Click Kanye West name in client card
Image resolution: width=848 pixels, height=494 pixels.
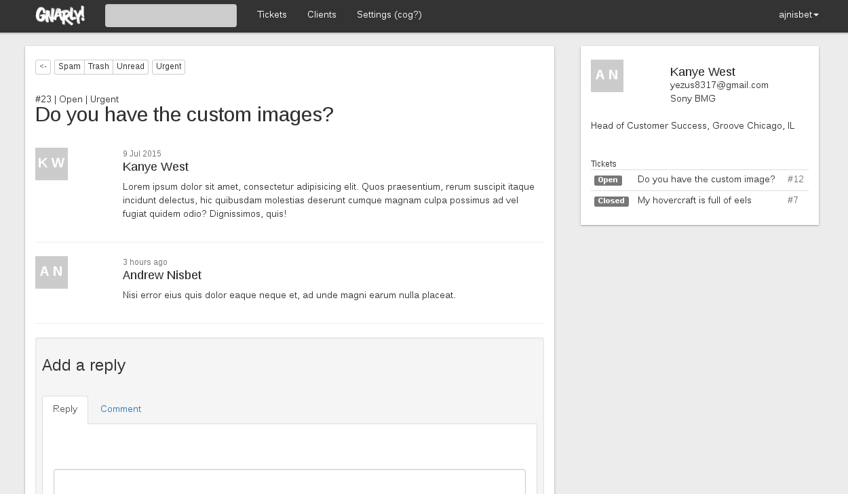pyautogui.click(x=703, y=72)
